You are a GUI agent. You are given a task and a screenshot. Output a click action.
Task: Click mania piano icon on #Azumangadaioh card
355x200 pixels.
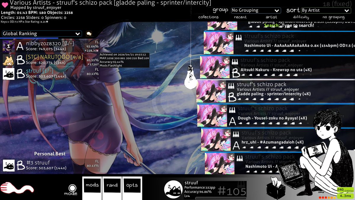click(x=236, y=134)
